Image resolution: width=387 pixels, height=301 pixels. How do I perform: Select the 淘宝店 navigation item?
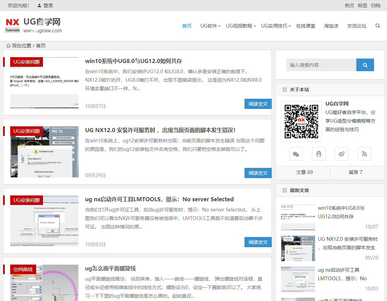pyautogui.click(x=331, y=26)
